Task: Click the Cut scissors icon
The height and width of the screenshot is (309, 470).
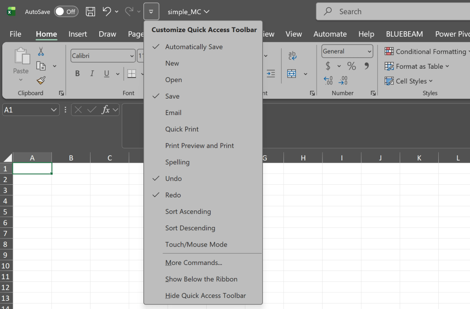Action: coord(41,51)
